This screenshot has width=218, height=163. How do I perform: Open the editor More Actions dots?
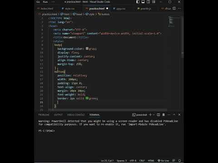click(179, 9)
